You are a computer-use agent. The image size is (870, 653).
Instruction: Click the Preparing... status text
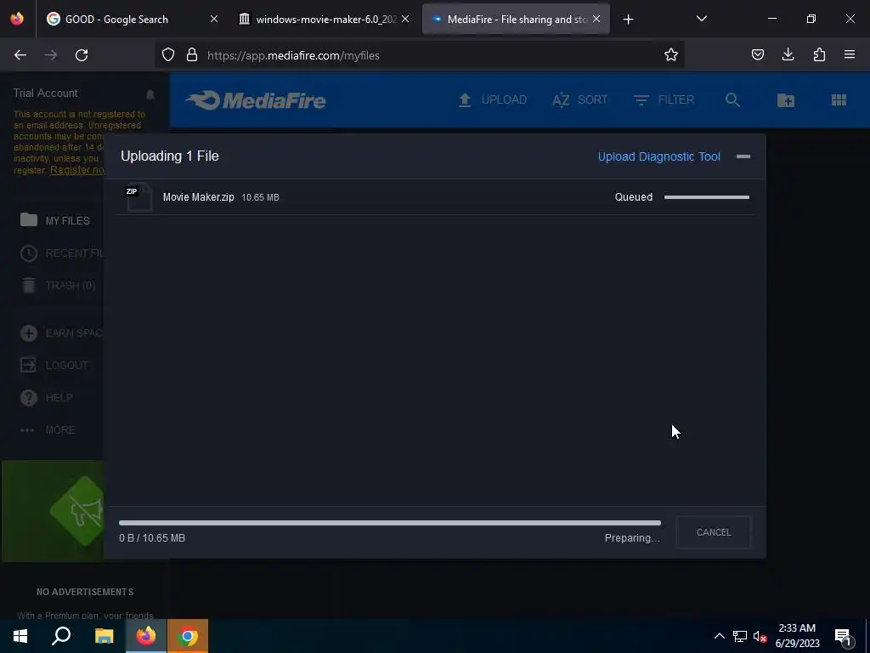pyautogui.click(x=632, y=538)
